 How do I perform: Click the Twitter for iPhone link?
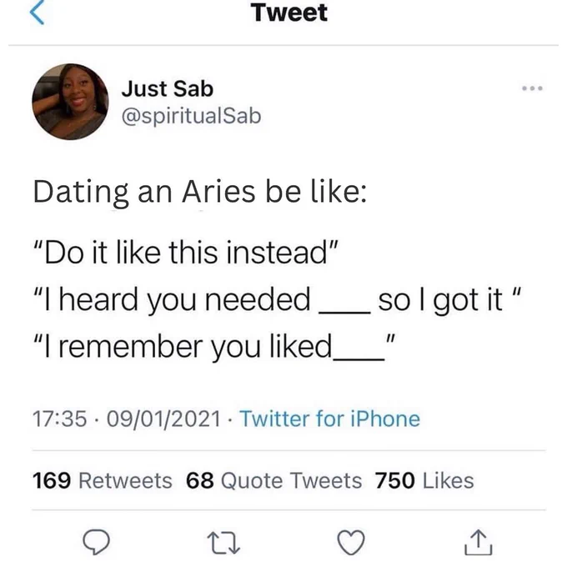[330, 419]
